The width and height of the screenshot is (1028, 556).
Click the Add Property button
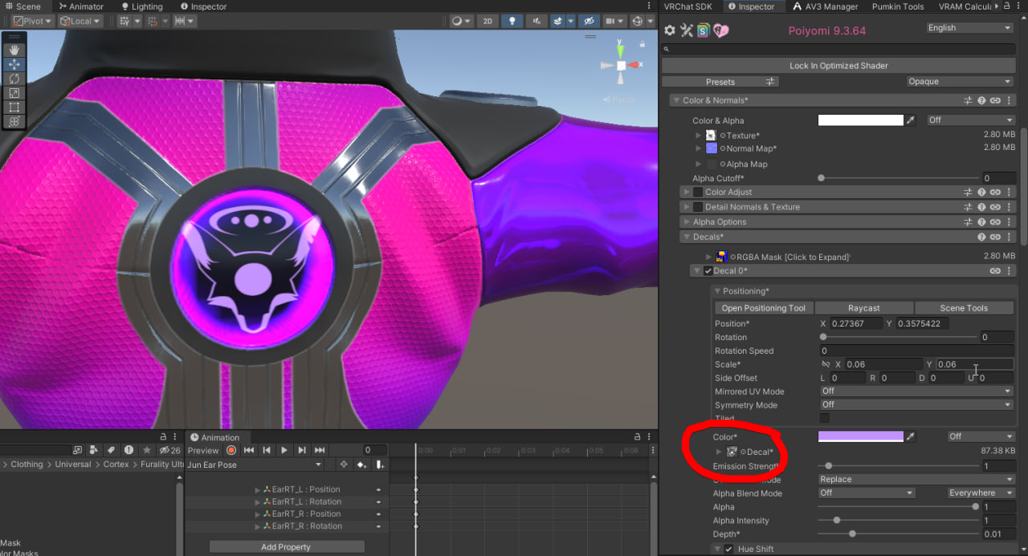[286, 547]
